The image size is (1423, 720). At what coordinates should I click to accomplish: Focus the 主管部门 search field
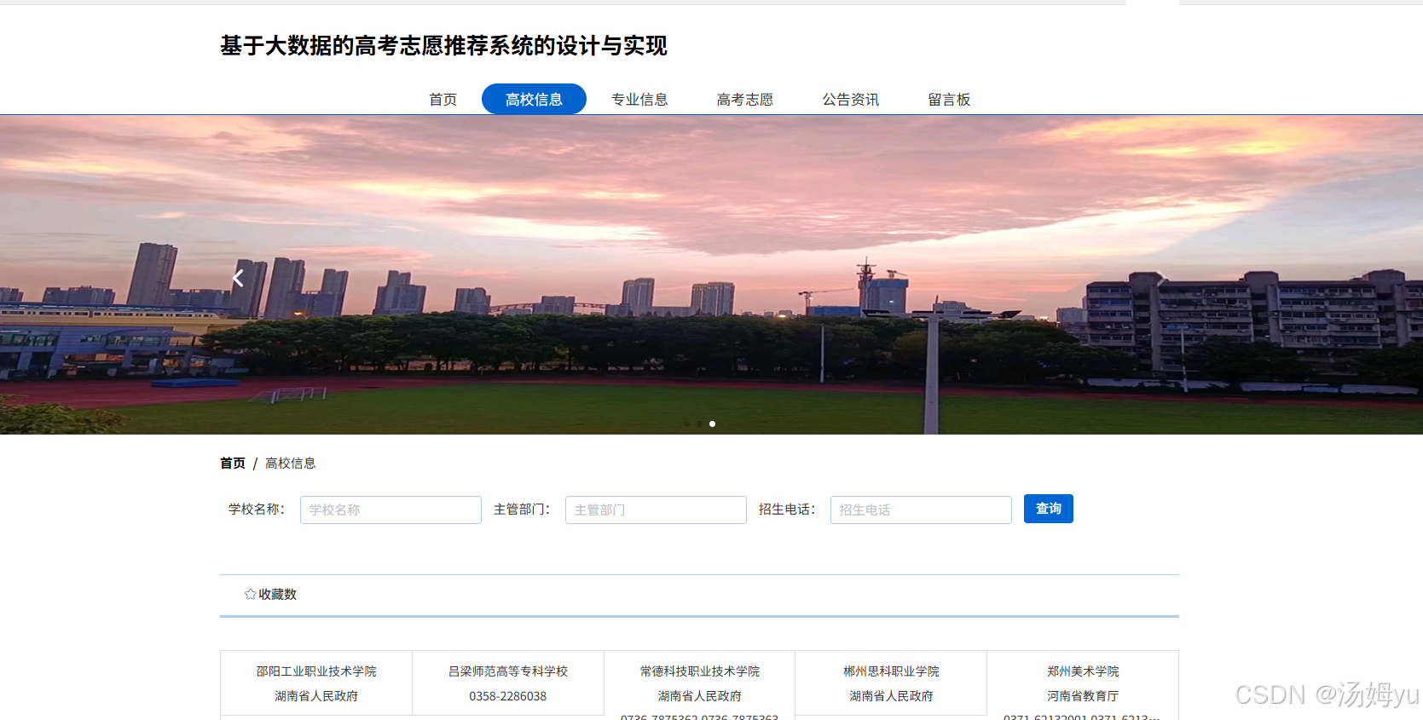(x=656, y=510)
